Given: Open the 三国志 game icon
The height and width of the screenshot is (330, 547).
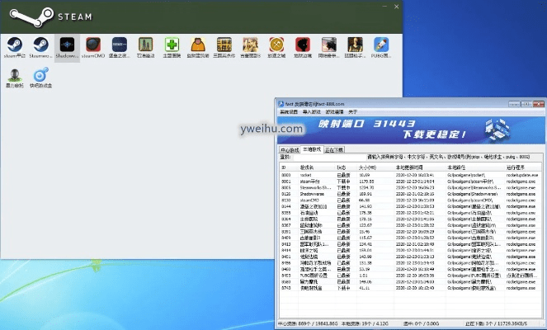Looking at the screenshot, I should pyautogui.click(x=223, y=45).
